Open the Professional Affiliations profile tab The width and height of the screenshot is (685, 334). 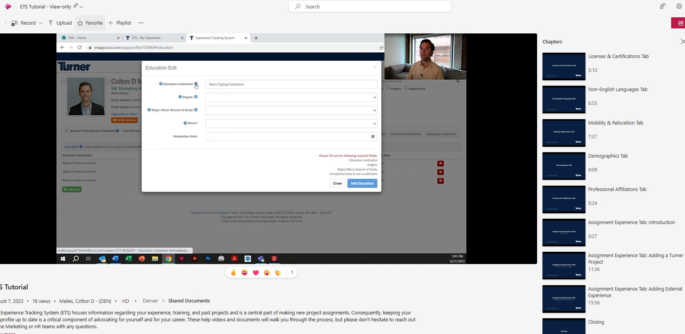pos(406,134)
